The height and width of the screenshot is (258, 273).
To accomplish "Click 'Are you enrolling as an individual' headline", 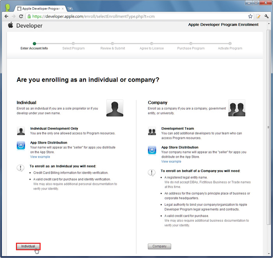I will pyautogui.click(x=88, y=80).
